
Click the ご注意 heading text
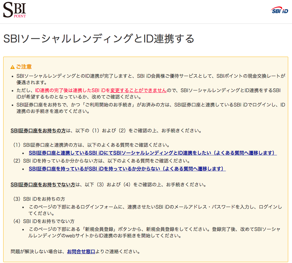pyautogui.click(x=24, y=67)
